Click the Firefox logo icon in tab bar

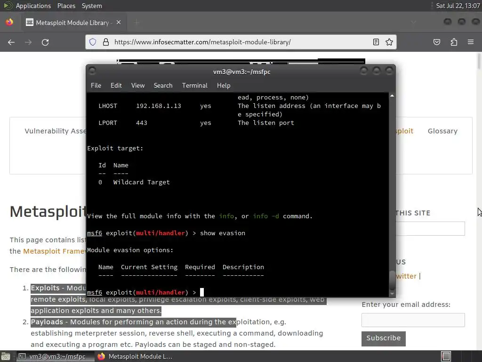tap(9, 23)
